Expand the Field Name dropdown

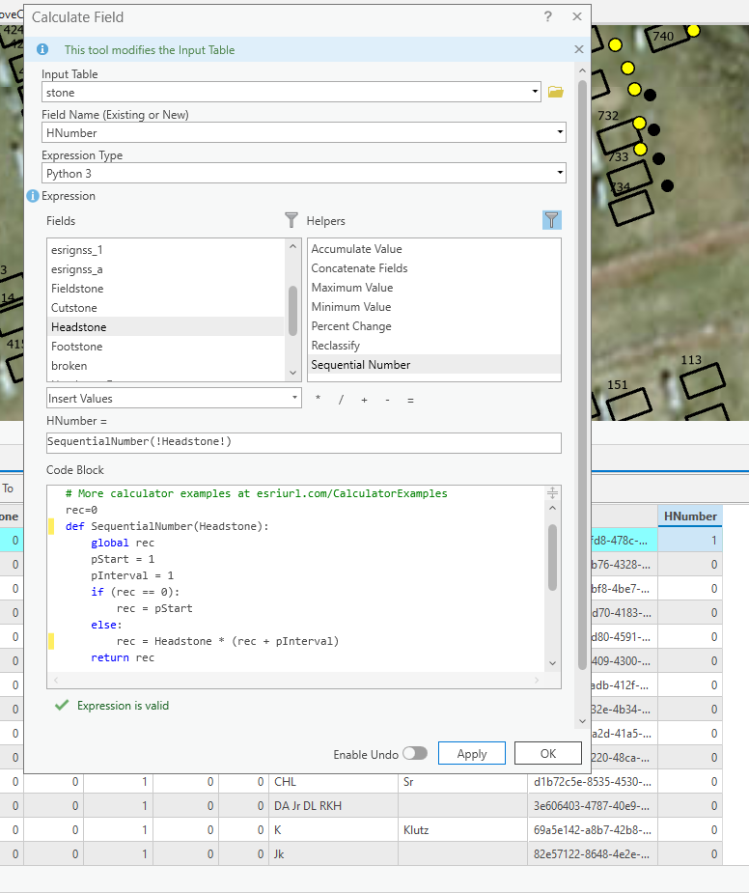click(560, 133)
